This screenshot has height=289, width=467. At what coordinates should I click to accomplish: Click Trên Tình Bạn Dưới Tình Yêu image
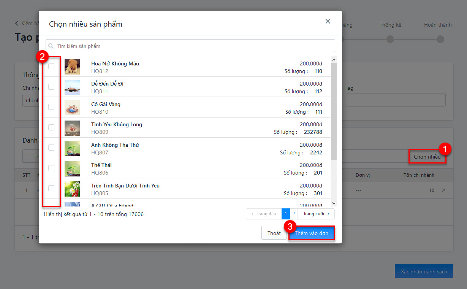pyautogui.click(x=72, y=189)
